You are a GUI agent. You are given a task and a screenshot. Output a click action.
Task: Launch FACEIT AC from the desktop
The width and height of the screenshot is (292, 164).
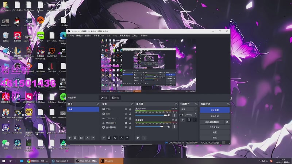[52, 52]
